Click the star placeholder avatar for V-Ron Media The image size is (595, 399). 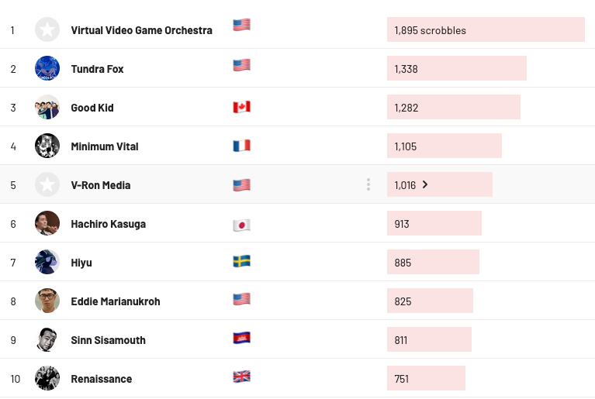click(47, 184)
